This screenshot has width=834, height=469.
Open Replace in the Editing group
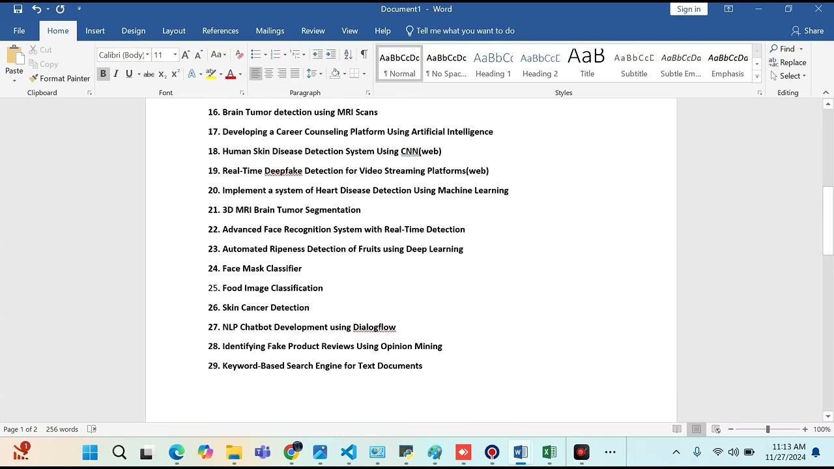(x=787, y=63)
